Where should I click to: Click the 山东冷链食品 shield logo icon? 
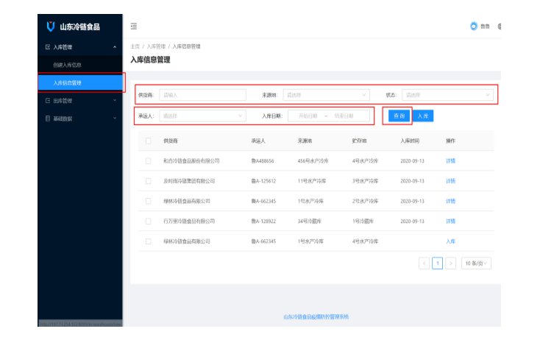50,26
